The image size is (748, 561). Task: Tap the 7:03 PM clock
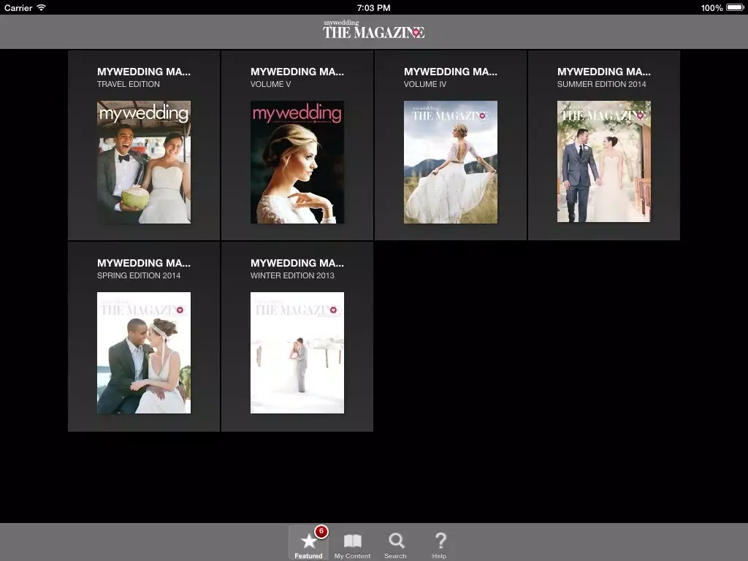(373, 7)
